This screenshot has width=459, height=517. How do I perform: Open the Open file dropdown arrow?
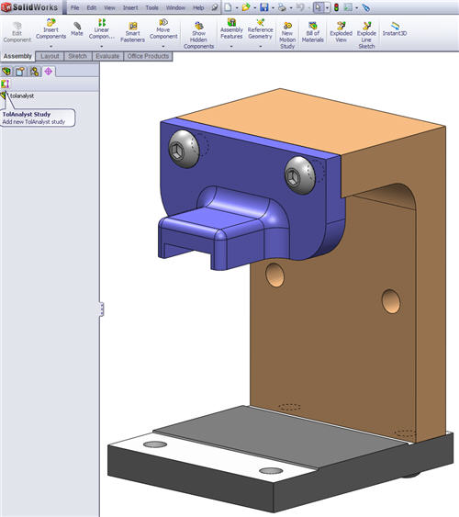[254, 7]
